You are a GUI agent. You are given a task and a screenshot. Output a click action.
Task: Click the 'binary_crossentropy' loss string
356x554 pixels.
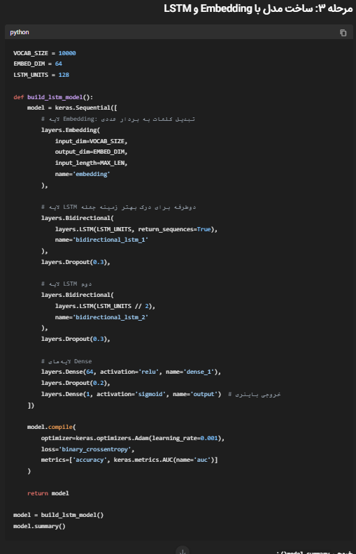(95, 449)
